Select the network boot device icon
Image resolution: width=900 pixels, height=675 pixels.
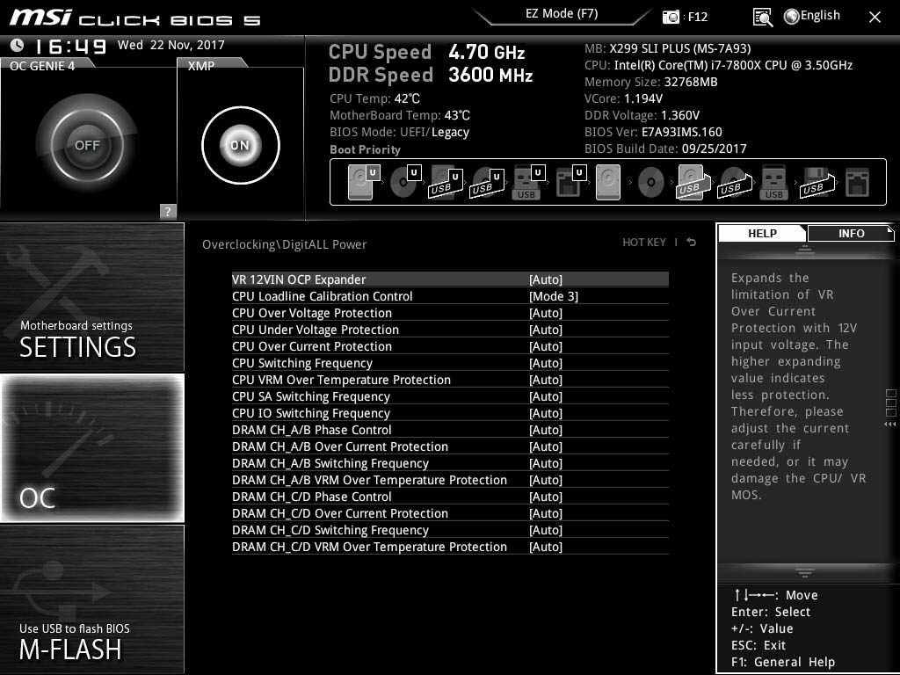click(x=858, y=183)
